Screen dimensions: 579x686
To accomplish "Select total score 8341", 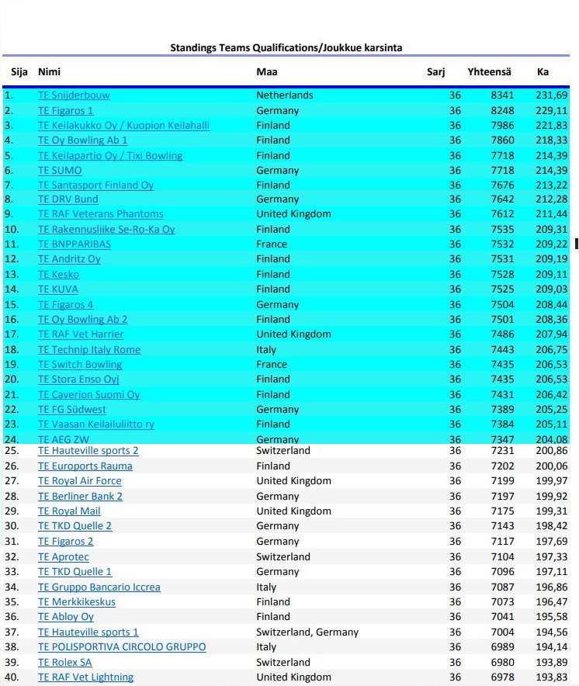I will (502, 95).
